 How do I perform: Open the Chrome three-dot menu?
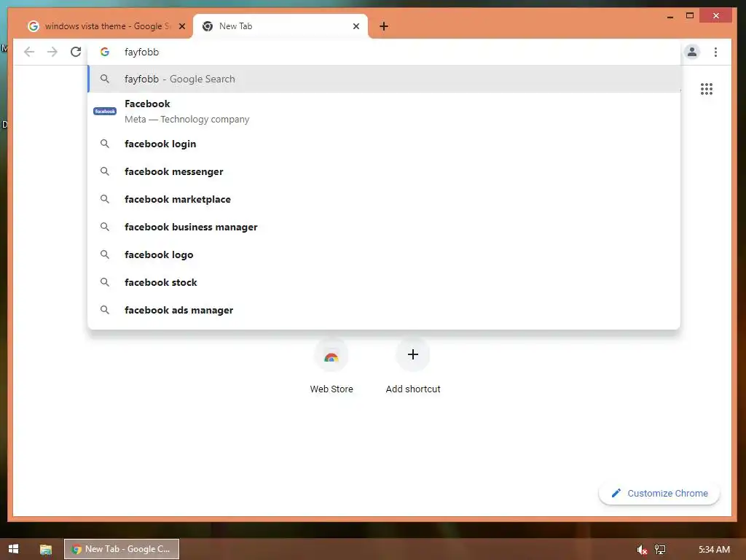pos(715,52)
